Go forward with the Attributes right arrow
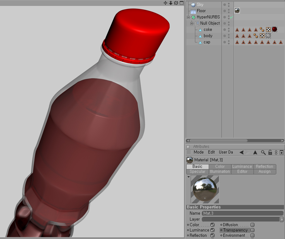 [x=248, y=152]
